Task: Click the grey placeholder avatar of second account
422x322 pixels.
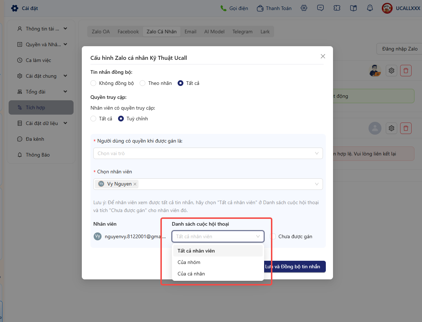Action: pos(375,128)
